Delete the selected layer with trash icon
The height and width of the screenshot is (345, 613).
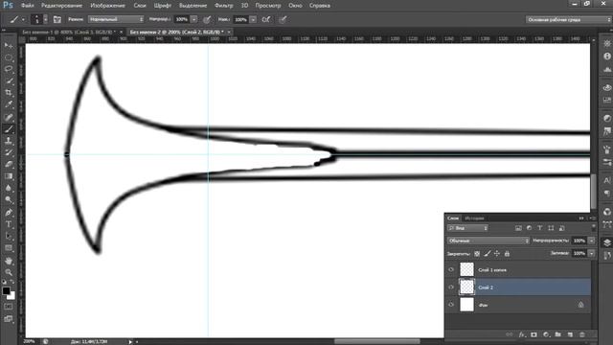click(582, 334)
